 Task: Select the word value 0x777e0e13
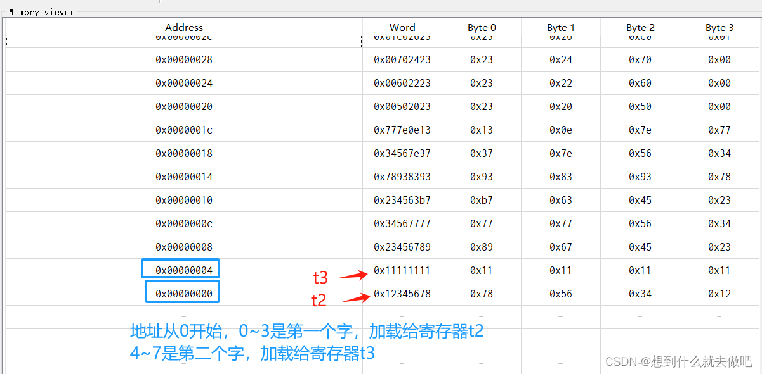(402, 130)
